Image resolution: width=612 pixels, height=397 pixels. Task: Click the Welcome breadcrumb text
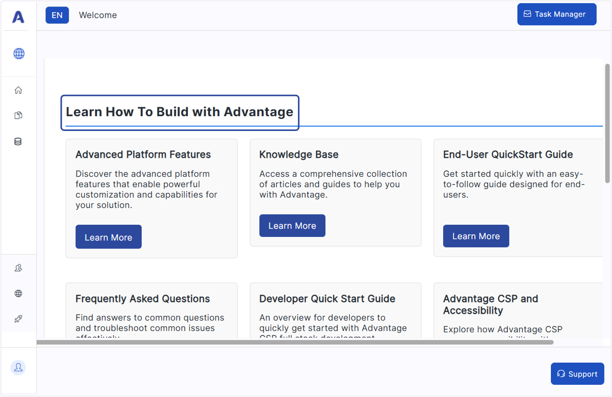pyautogui.click(x=98, y=15)
